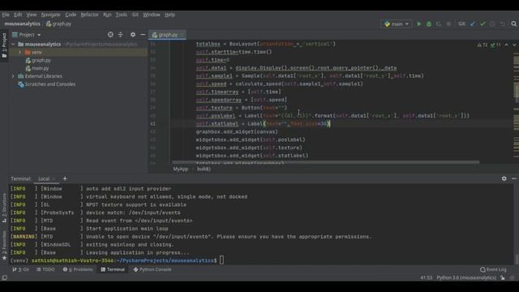The width and height of the screenshot is (519, 292).
Task: Click the caret position 41:53 in the status bar
Action: [426, 277]
